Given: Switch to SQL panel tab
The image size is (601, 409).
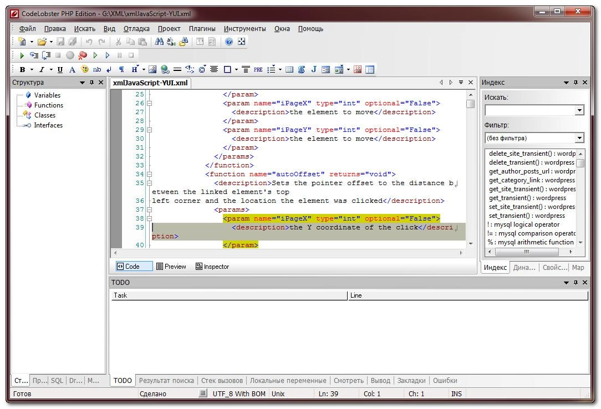Looking at the screenshot, I should point(57,381).
